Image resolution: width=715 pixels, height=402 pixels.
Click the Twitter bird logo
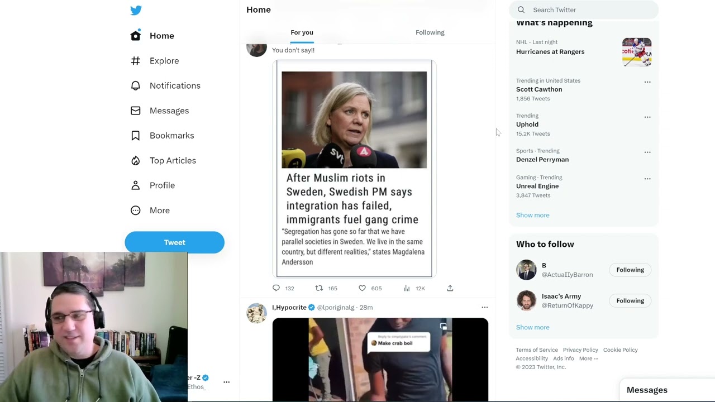point(136,10)
